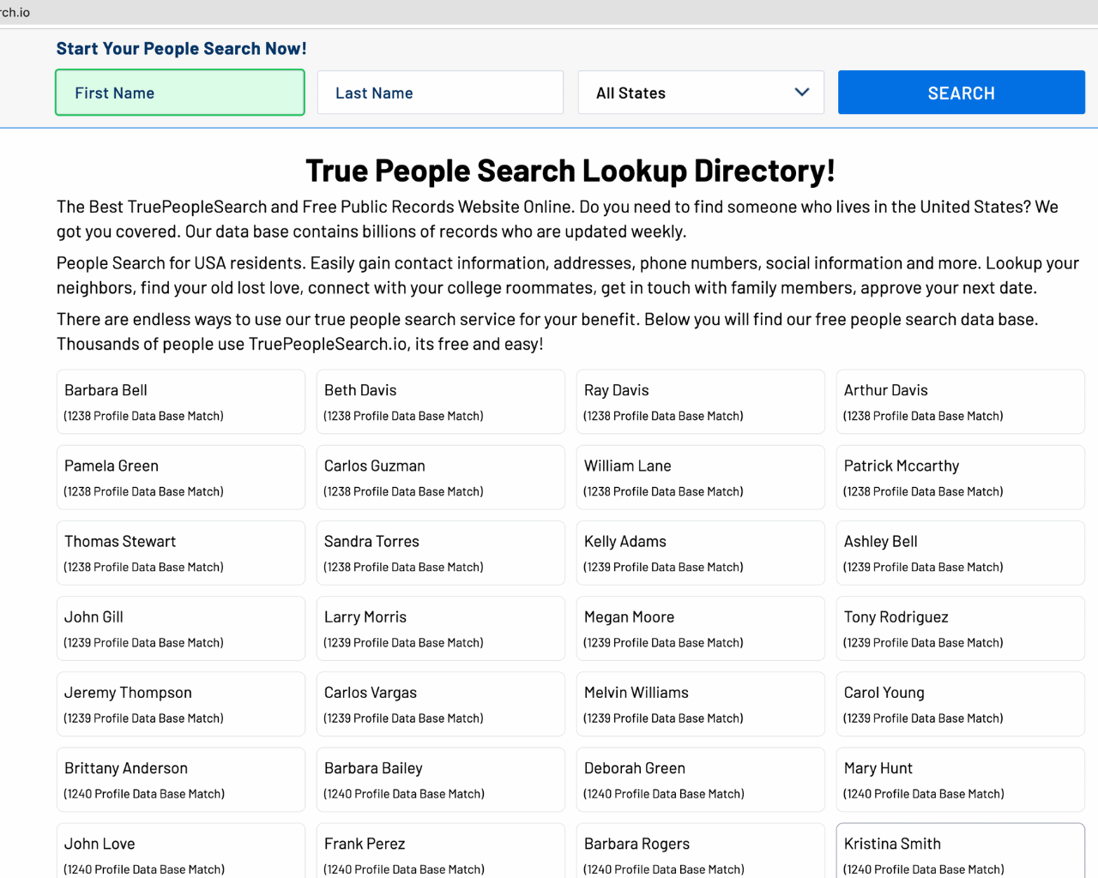The image size is (1098, 878).
Task: Open Patrick Mccarthy's profile
Action: (960, 477)
